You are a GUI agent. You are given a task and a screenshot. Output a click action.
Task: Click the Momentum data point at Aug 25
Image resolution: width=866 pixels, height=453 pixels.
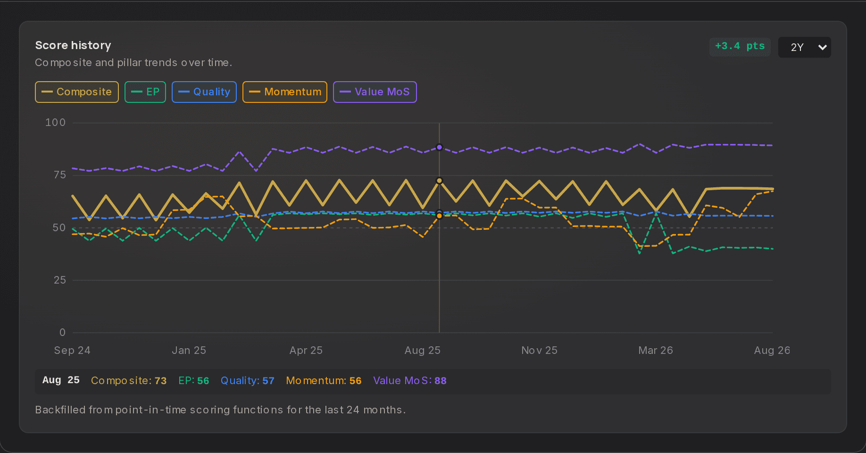pos(439,216)
